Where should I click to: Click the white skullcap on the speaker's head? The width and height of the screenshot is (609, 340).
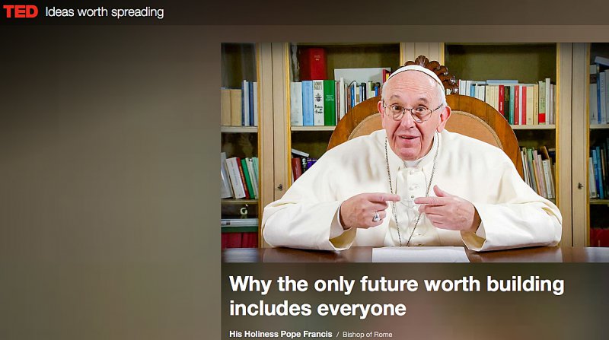pyautogui.click(x=416, y=74)
